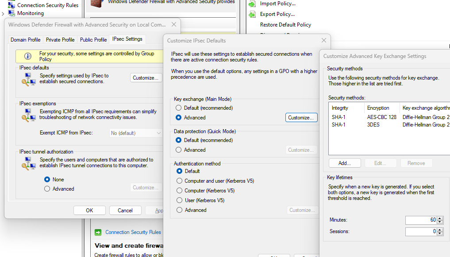Click the Encryption column header
The image size is (450, 257).
382,108
